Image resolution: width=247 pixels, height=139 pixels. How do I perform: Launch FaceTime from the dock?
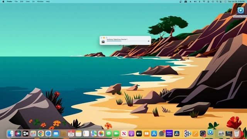coord(116,134)
